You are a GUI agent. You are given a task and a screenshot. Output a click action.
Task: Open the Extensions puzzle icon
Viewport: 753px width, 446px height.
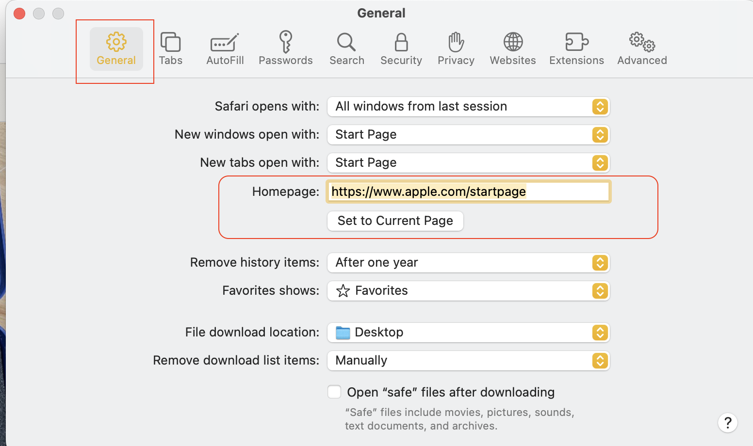[576, 48]
